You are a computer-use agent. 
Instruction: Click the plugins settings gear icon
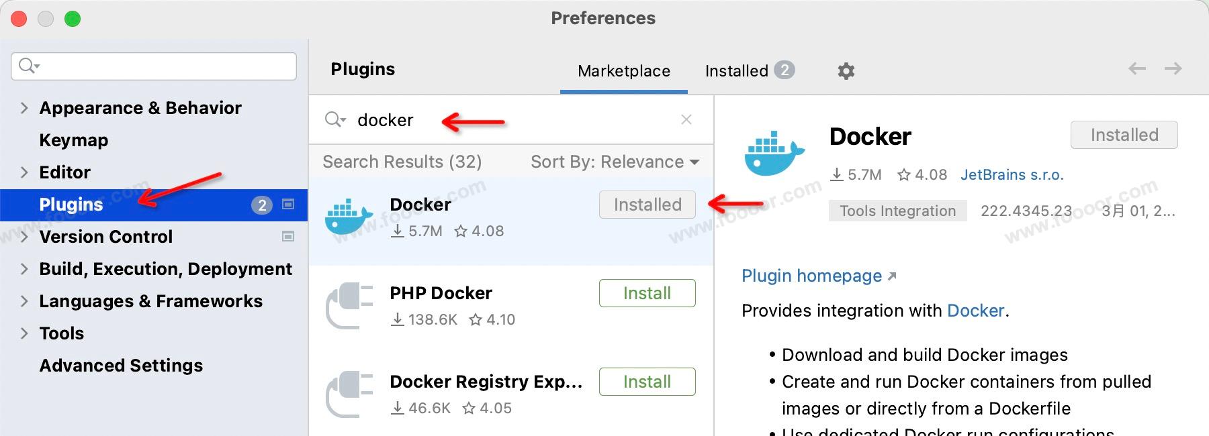[846, 71]
